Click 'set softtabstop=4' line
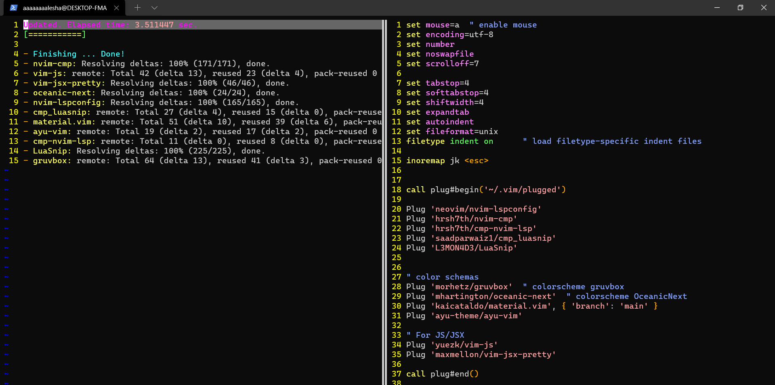This screenshot has height=385, width=775. coord(447,93)
